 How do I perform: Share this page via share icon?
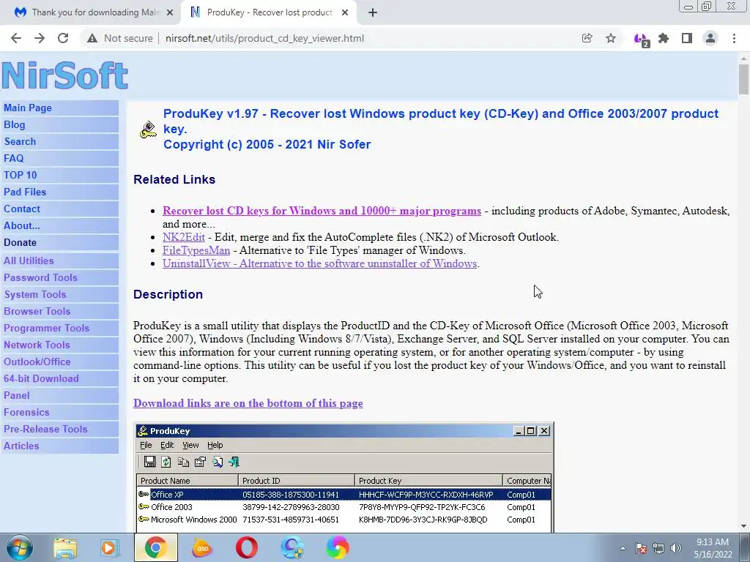point(587,38)
